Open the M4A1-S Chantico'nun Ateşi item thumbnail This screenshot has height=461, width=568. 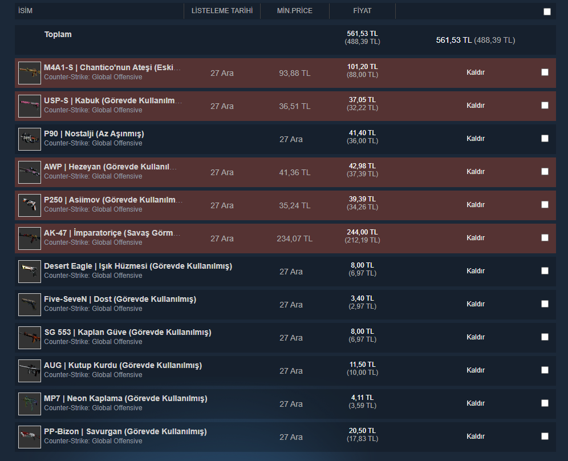tap(30, 73)
